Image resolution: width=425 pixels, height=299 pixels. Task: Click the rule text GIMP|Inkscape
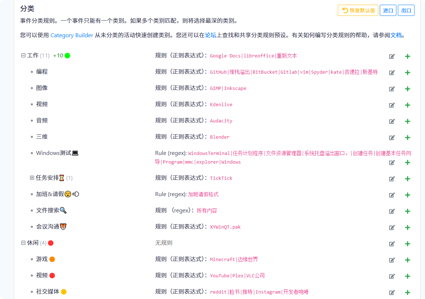click(228, 88)
